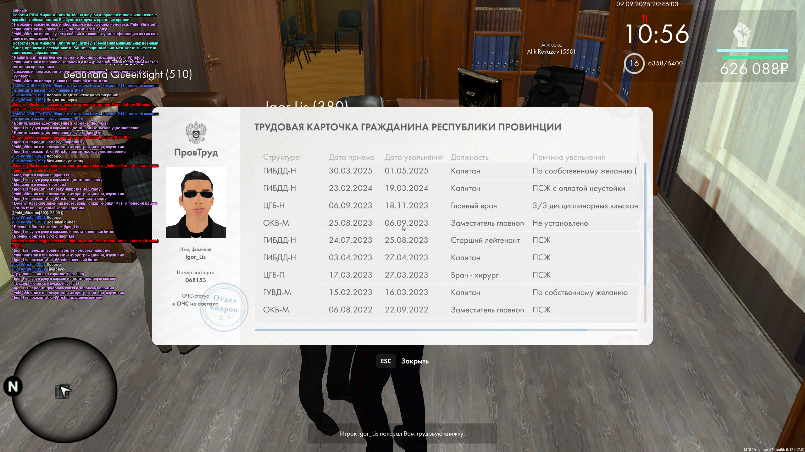The width and height of the screenshot is (805, 452).
Task: Click the player arrow marker on minimap
Action: 65,391
